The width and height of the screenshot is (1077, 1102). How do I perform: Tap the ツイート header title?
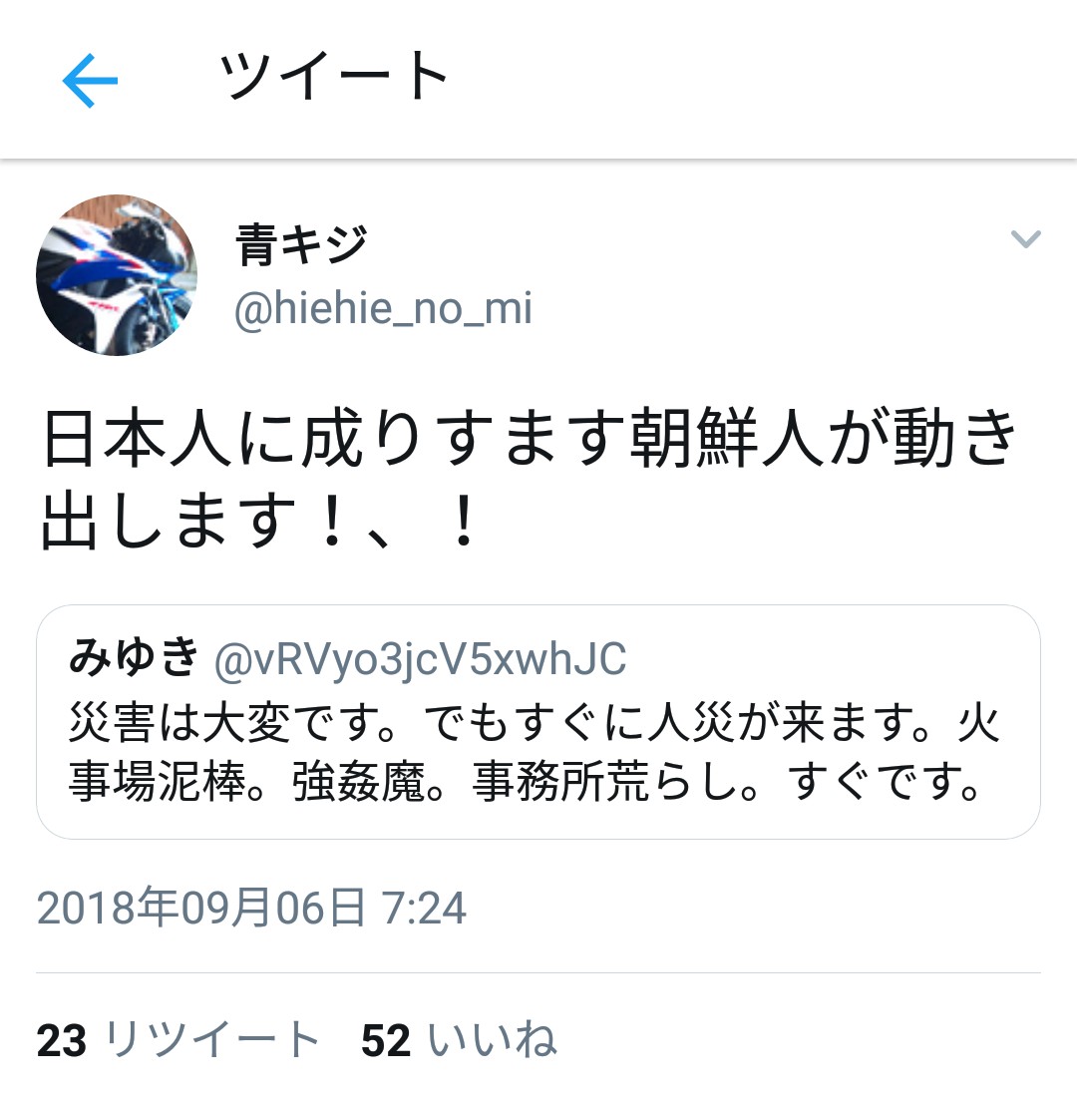point(334,76)
